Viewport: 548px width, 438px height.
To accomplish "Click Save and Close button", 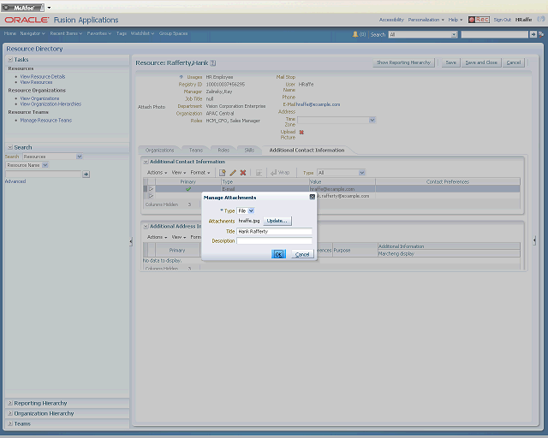I will coord(481,62).
